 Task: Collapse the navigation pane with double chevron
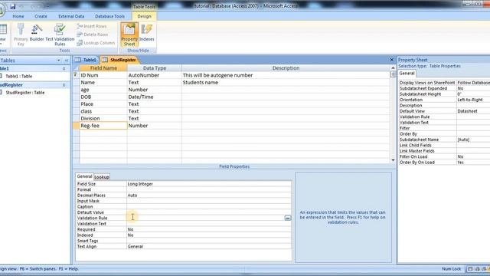pyautogui.click(x=67, y=61)
